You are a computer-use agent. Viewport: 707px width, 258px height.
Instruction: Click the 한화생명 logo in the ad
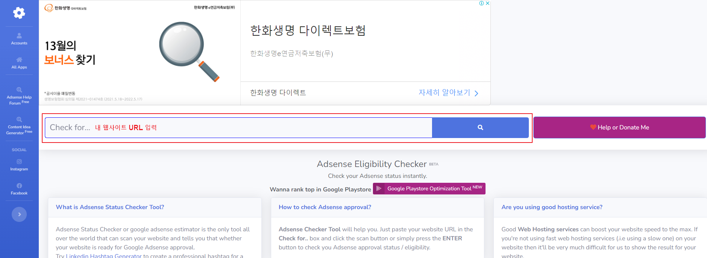click(x=66, y=8)
